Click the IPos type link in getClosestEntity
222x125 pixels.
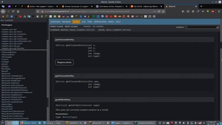pyautogui.click(x=91, y=82)
